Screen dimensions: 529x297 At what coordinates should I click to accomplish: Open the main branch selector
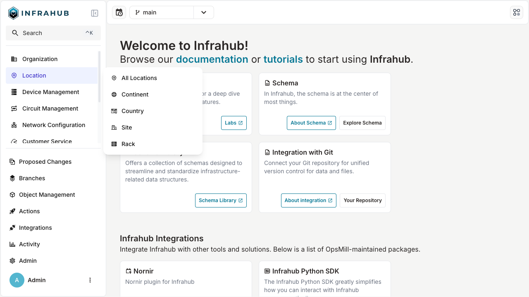162,12
